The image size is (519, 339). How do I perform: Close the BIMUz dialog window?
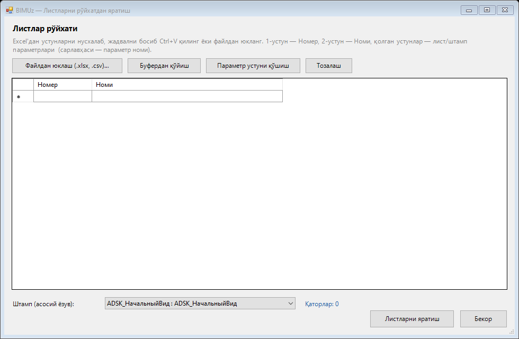pyautogui.click(x=505, y=10)
